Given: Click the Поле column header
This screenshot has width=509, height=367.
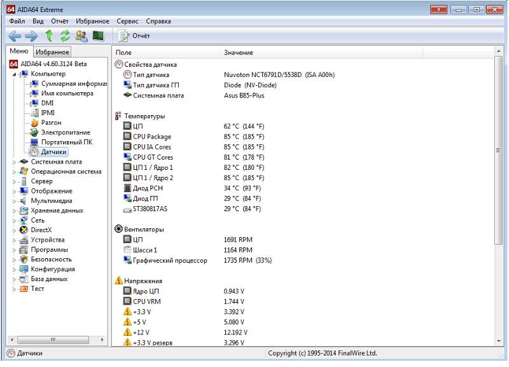Looking at the screenshot, I should [x=167, y=52].
